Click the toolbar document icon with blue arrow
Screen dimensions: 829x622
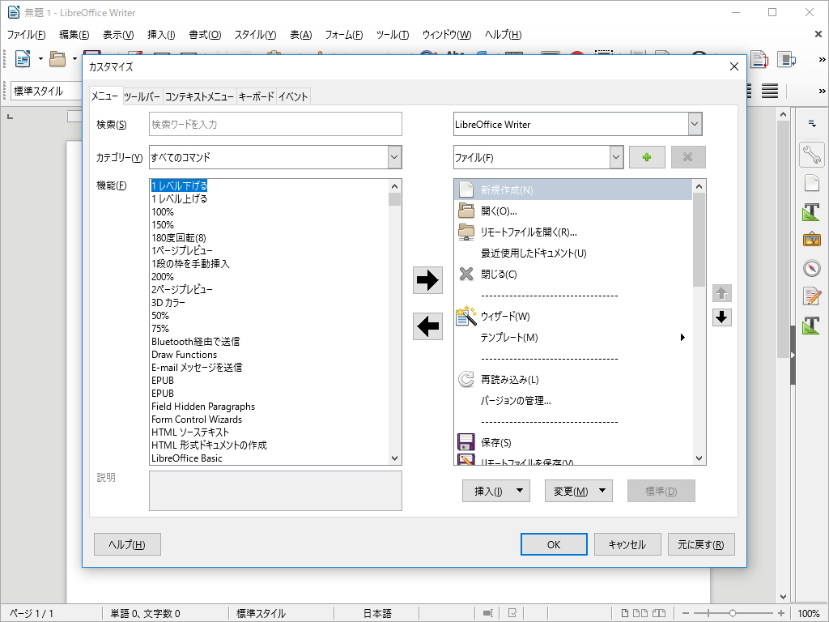786,59
